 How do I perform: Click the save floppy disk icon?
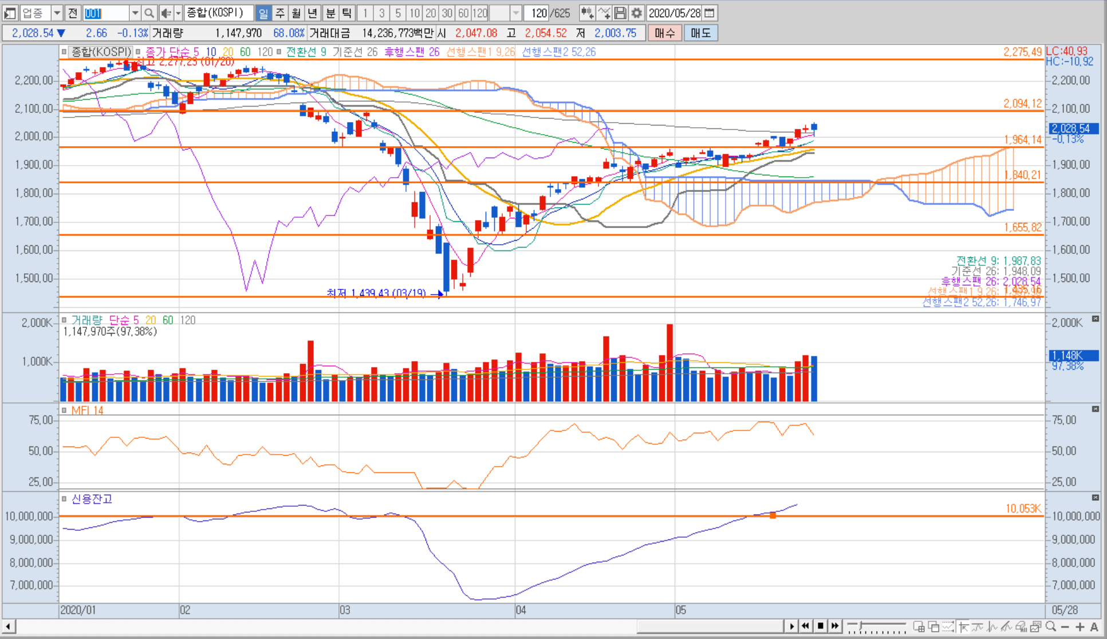(620, 13)
